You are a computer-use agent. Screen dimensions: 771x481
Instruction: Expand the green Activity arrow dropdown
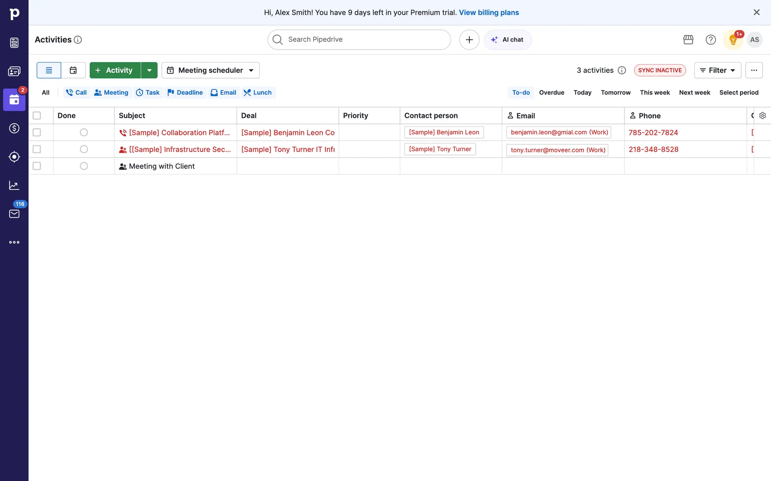click(x=149, y=70)
